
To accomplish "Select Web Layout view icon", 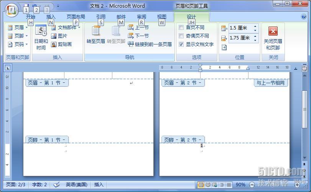I will [x=215, y=185].
